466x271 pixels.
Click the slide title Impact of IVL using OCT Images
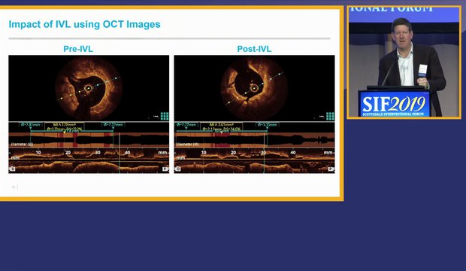(84, 24)
